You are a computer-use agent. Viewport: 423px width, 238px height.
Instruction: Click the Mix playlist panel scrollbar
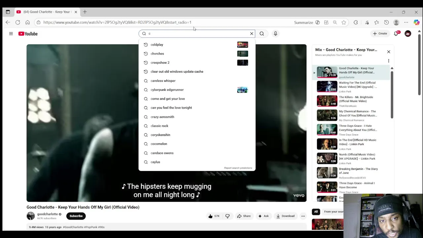392,94
